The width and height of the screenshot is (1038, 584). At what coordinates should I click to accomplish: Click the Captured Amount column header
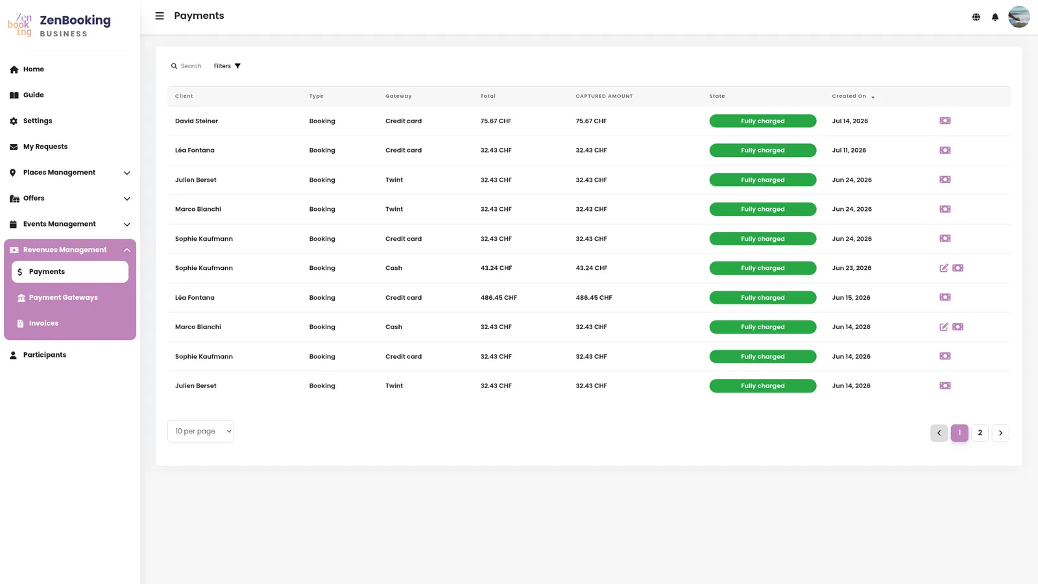[604, 96]
